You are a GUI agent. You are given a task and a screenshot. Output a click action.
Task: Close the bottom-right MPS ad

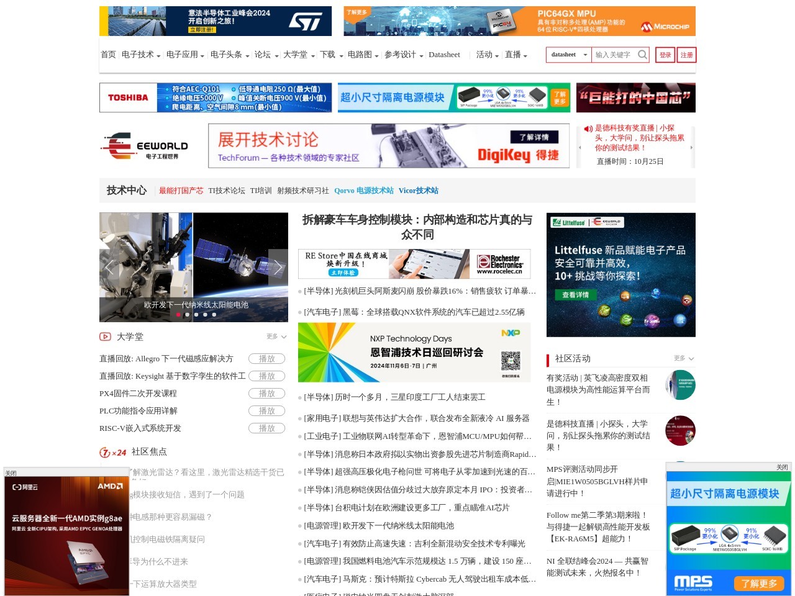click(782, 467)
